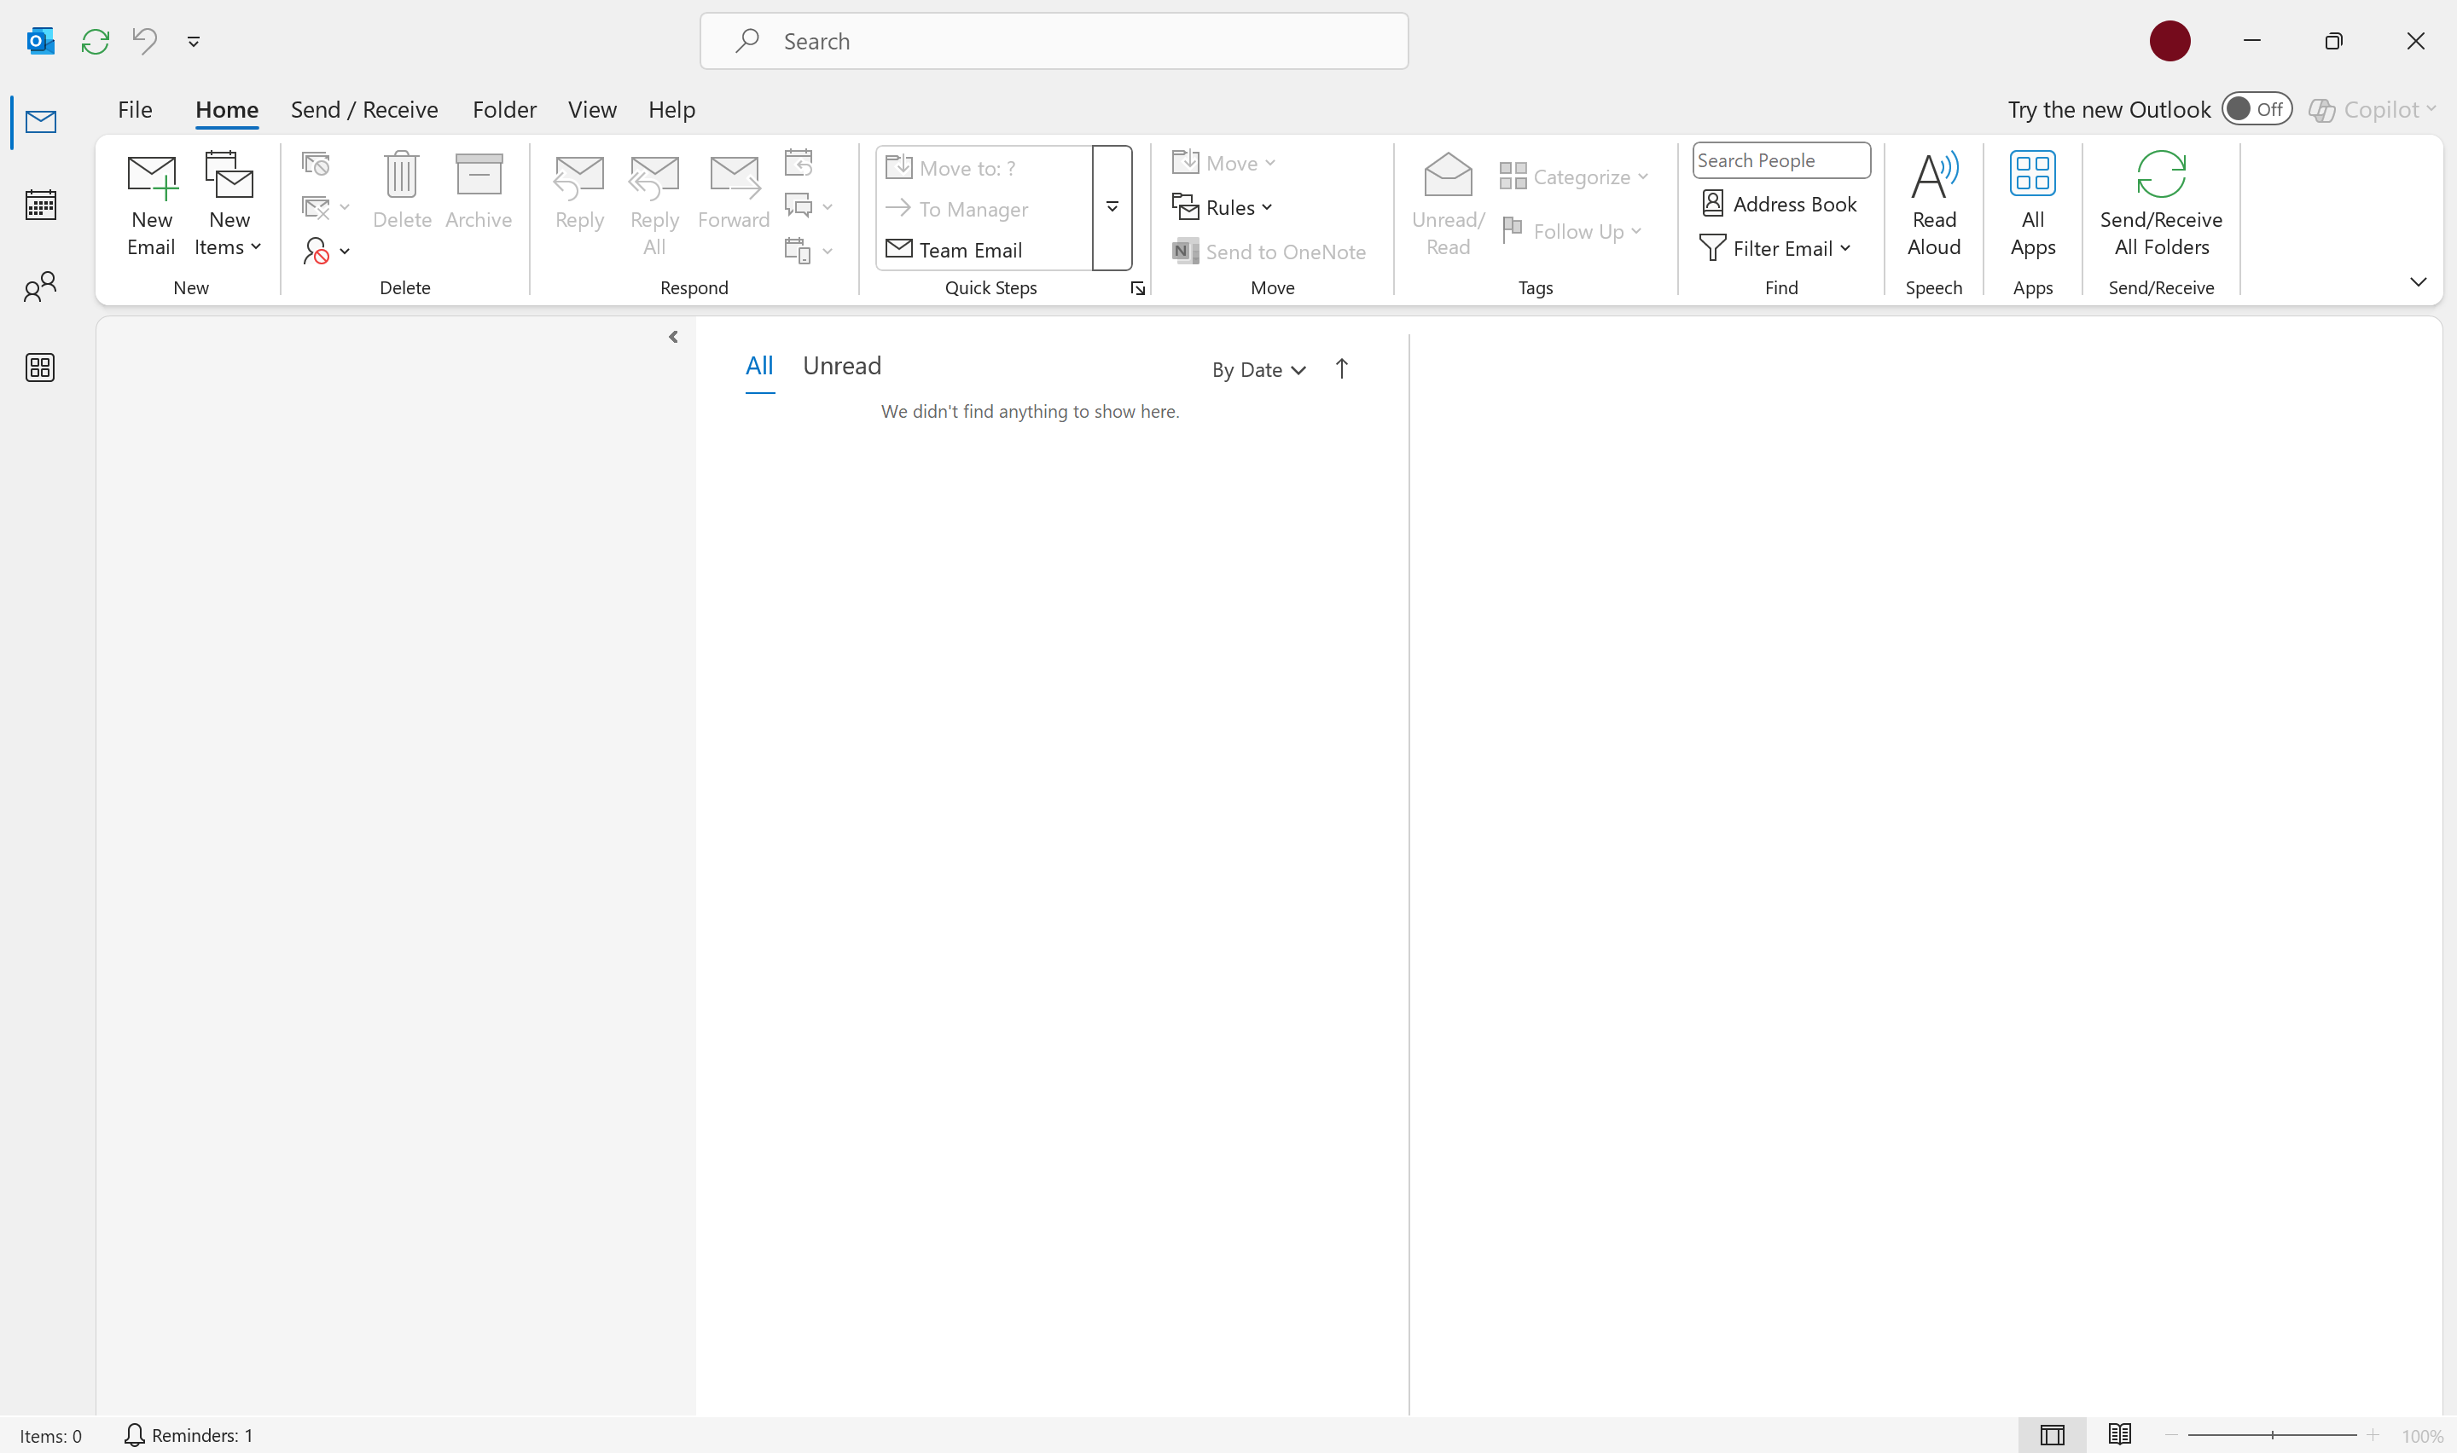Open the Folder ribbon tab
The width and height of the screenshot is (2457, 1453).
pos(504,108)
